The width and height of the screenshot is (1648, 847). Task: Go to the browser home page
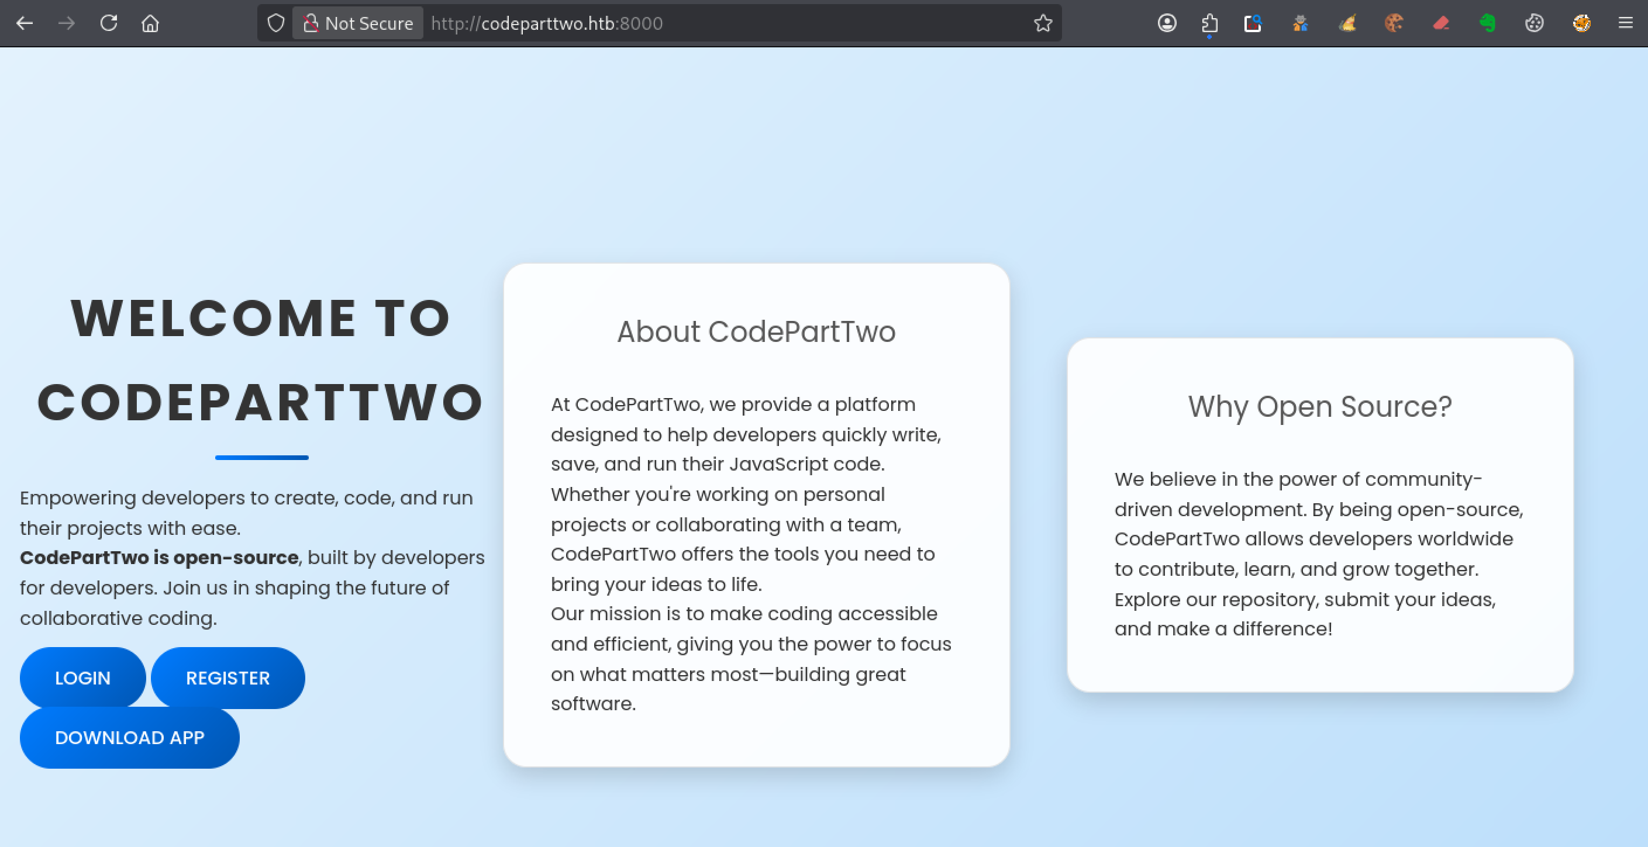150,23
